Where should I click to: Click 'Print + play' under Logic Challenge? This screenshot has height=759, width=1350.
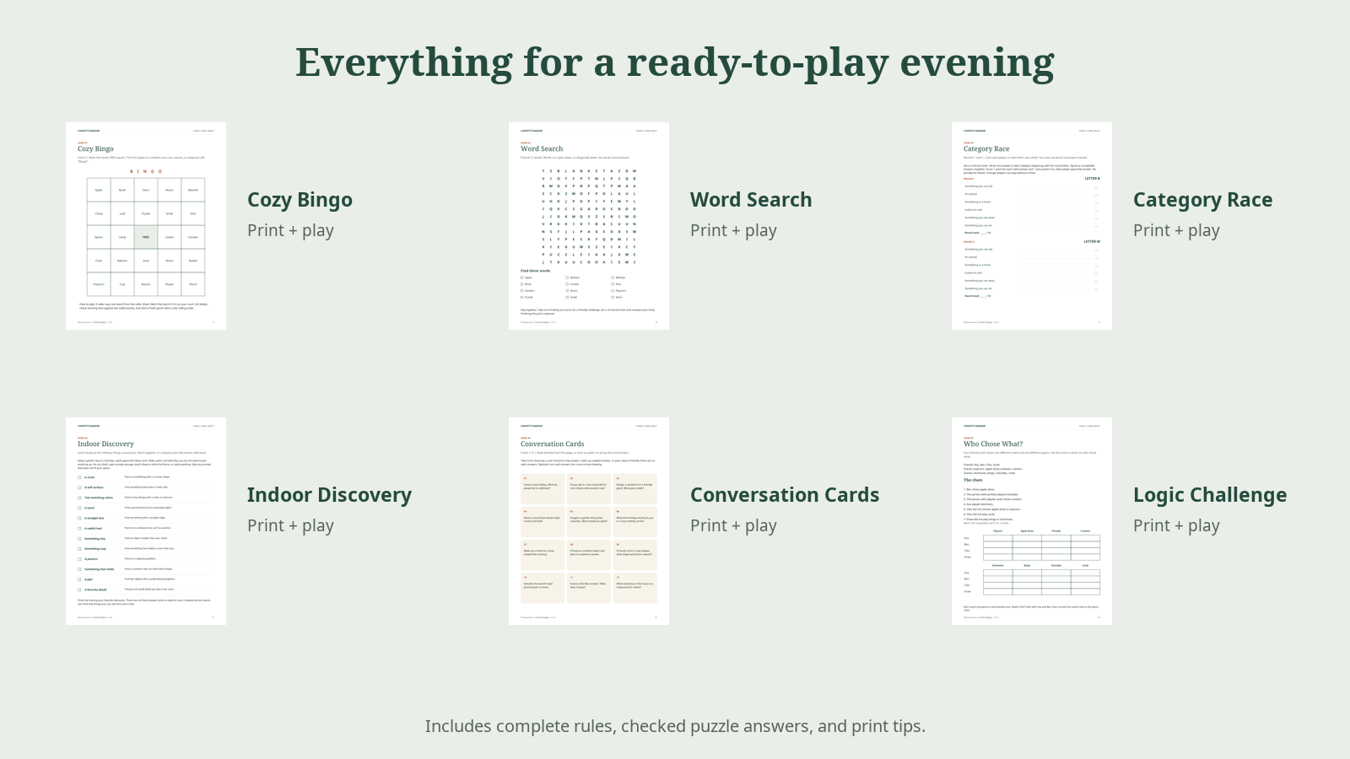click(x=1176, y=525)
